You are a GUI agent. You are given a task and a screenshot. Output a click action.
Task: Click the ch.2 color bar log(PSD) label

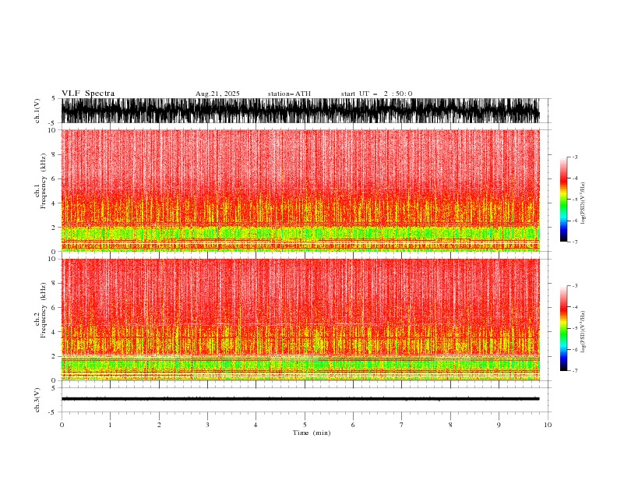coord(584,332)
